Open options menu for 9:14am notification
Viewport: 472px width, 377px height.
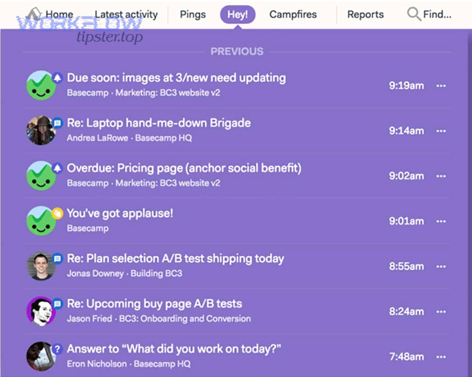441,131
